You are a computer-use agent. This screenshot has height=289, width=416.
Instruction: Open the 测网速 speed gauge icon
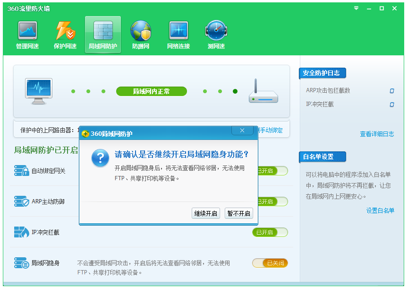[x=216, y=35]
